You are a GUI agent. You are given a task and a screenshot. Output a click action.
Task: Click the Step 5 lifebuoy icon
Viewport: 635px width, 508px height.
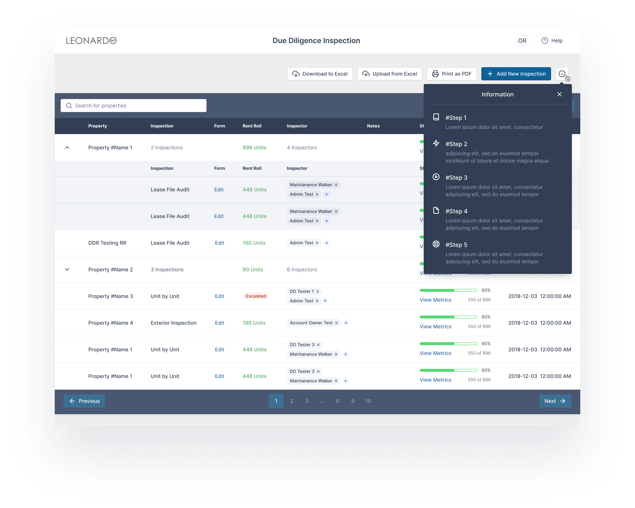coord(436,244)
